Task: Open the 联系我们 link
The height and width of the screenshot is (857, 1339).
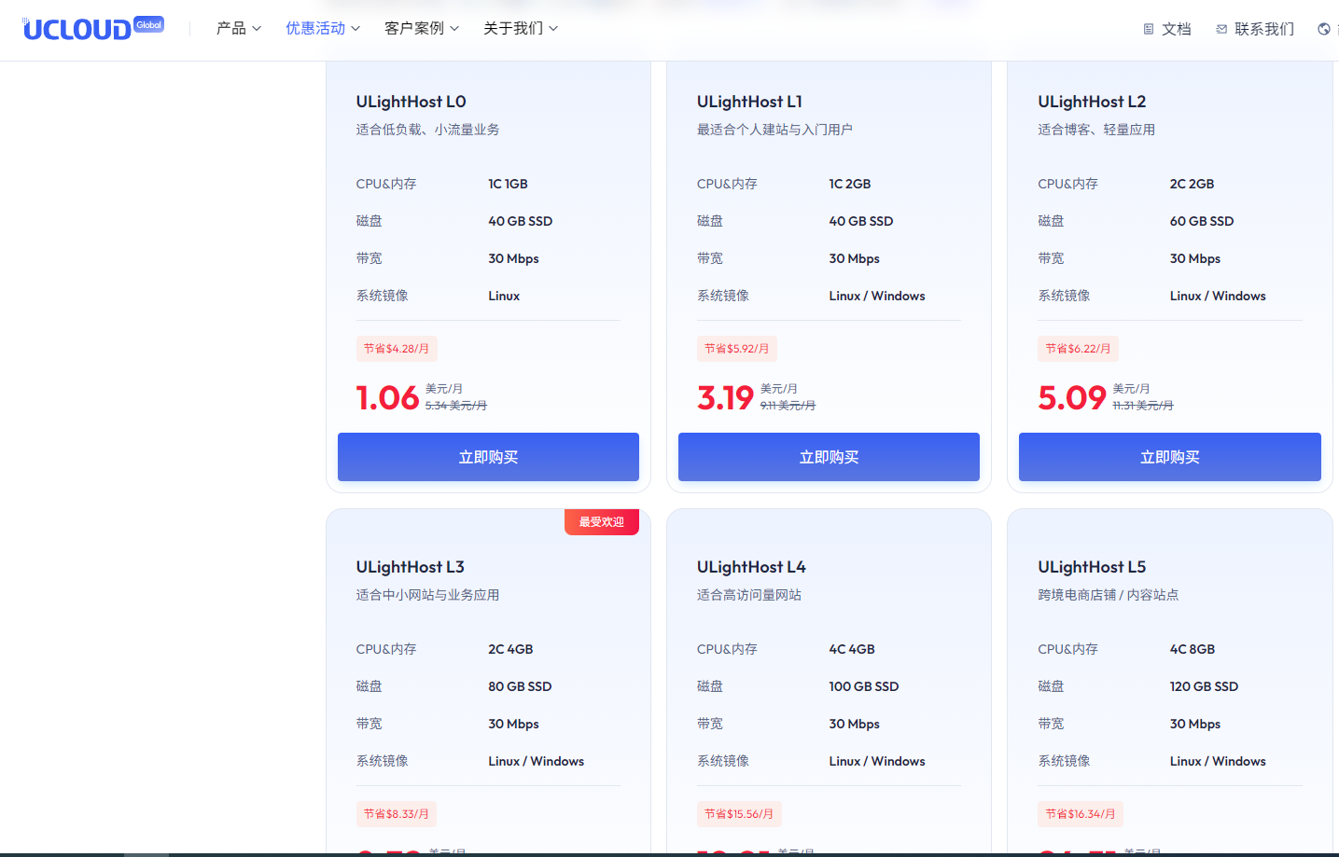Action: (x=1264, y=29)
